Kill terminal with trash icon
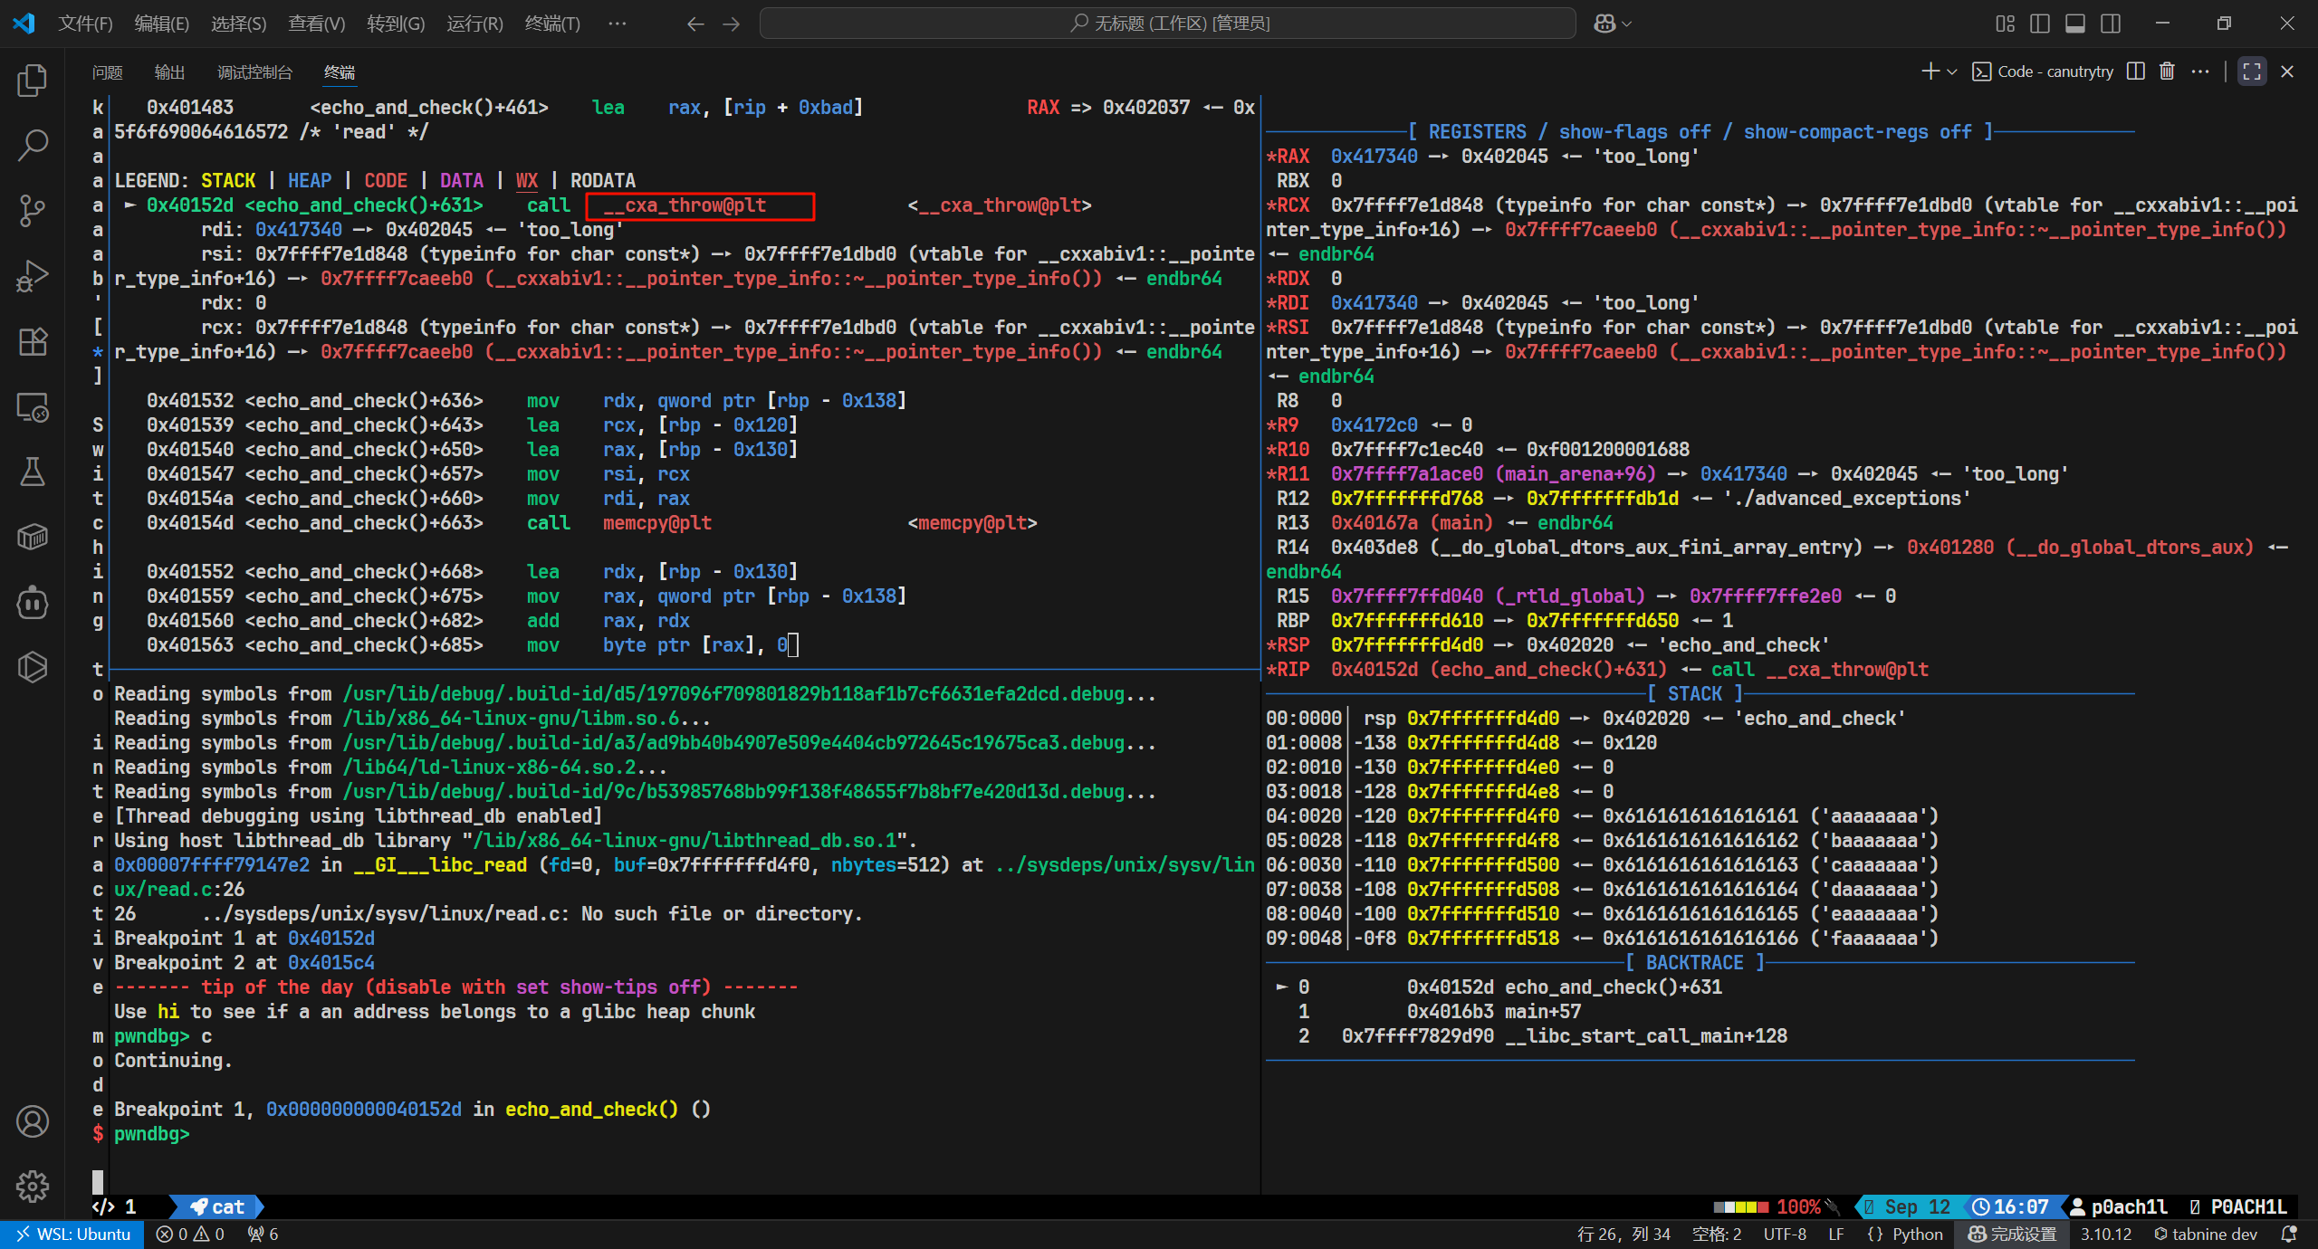This screenshot has width=2318, height=1249. pos(2167,72)
